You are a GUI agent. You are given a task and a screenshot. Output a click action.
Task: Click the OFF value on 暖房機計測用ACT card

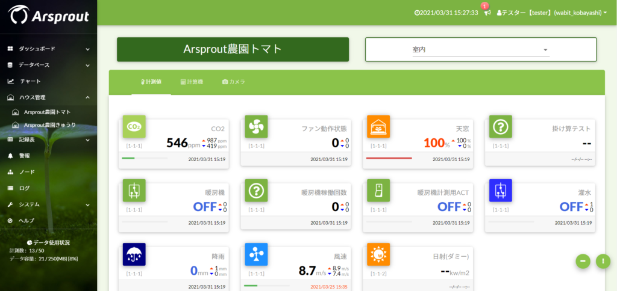tap(449, 207)
